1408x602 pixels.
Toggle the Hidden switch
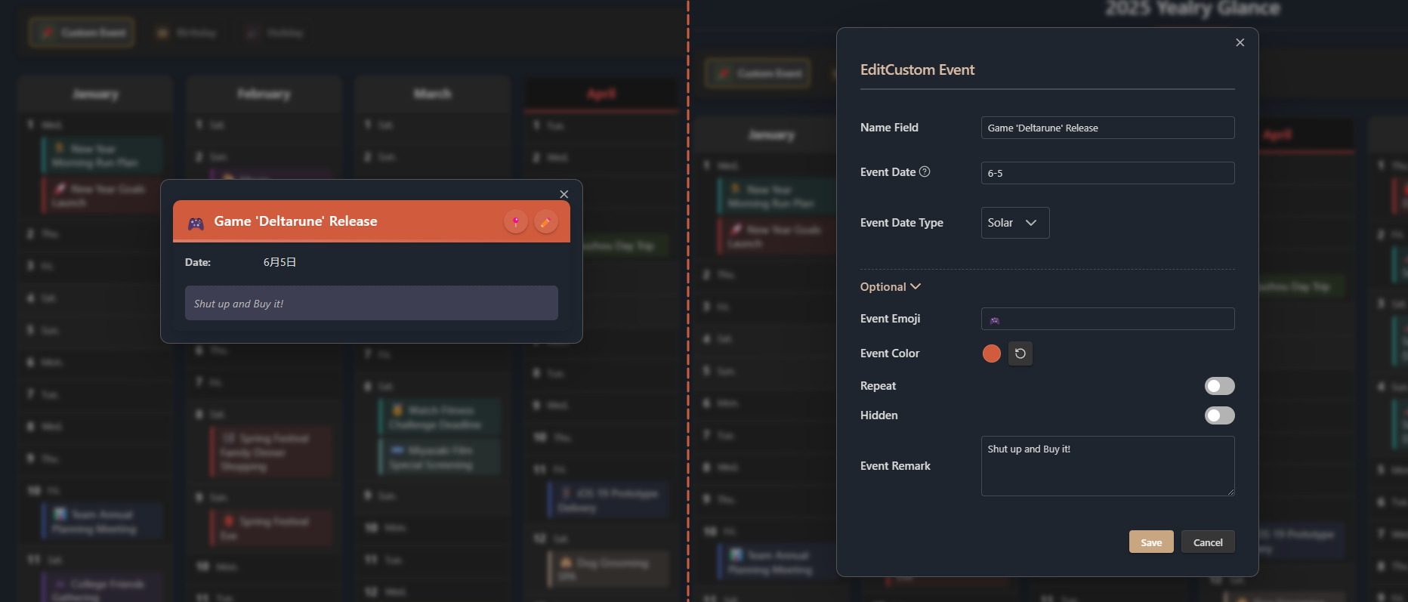click(x=1219, y=415)
